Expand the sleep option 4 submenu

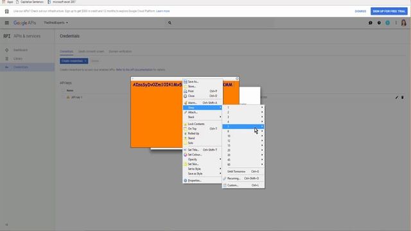[243, 122]
